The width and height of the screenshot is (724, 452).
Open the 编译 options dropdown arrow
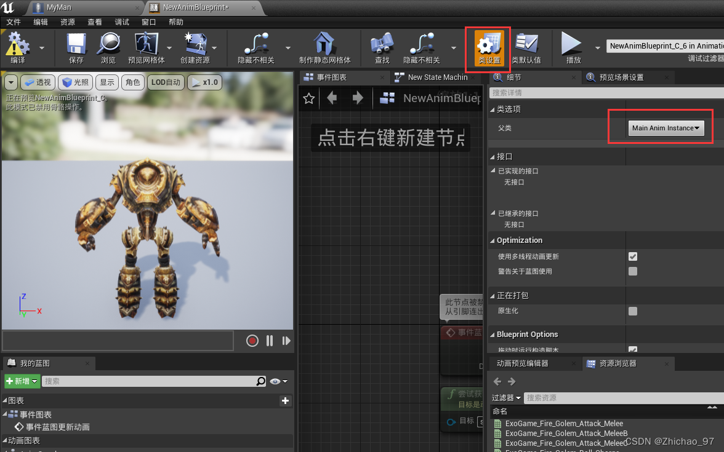pyautogui.click(x=42, y=48)
